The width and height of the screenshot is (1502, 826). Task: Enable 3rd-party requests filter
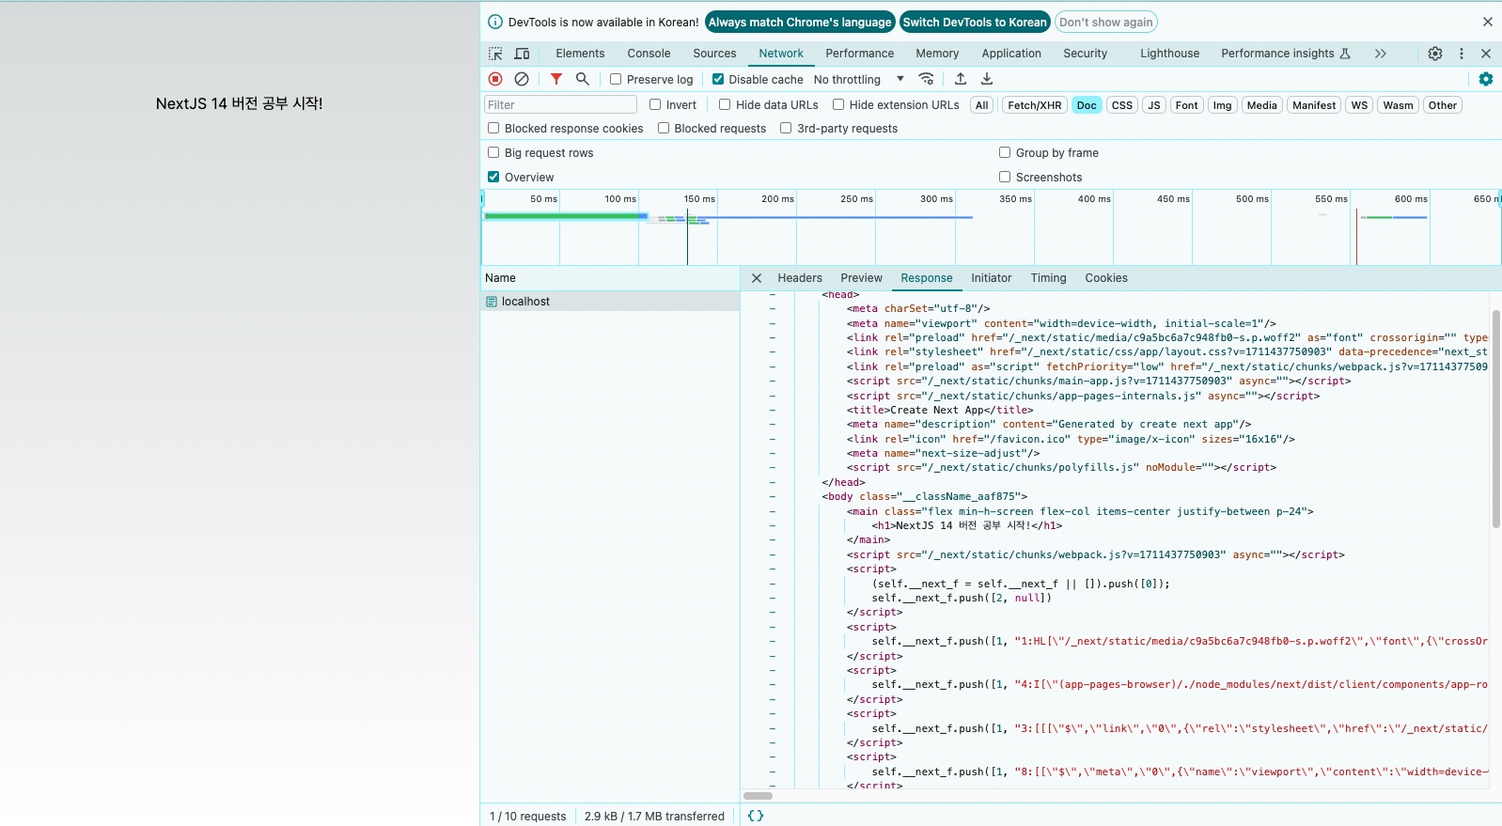pos(786,128)
